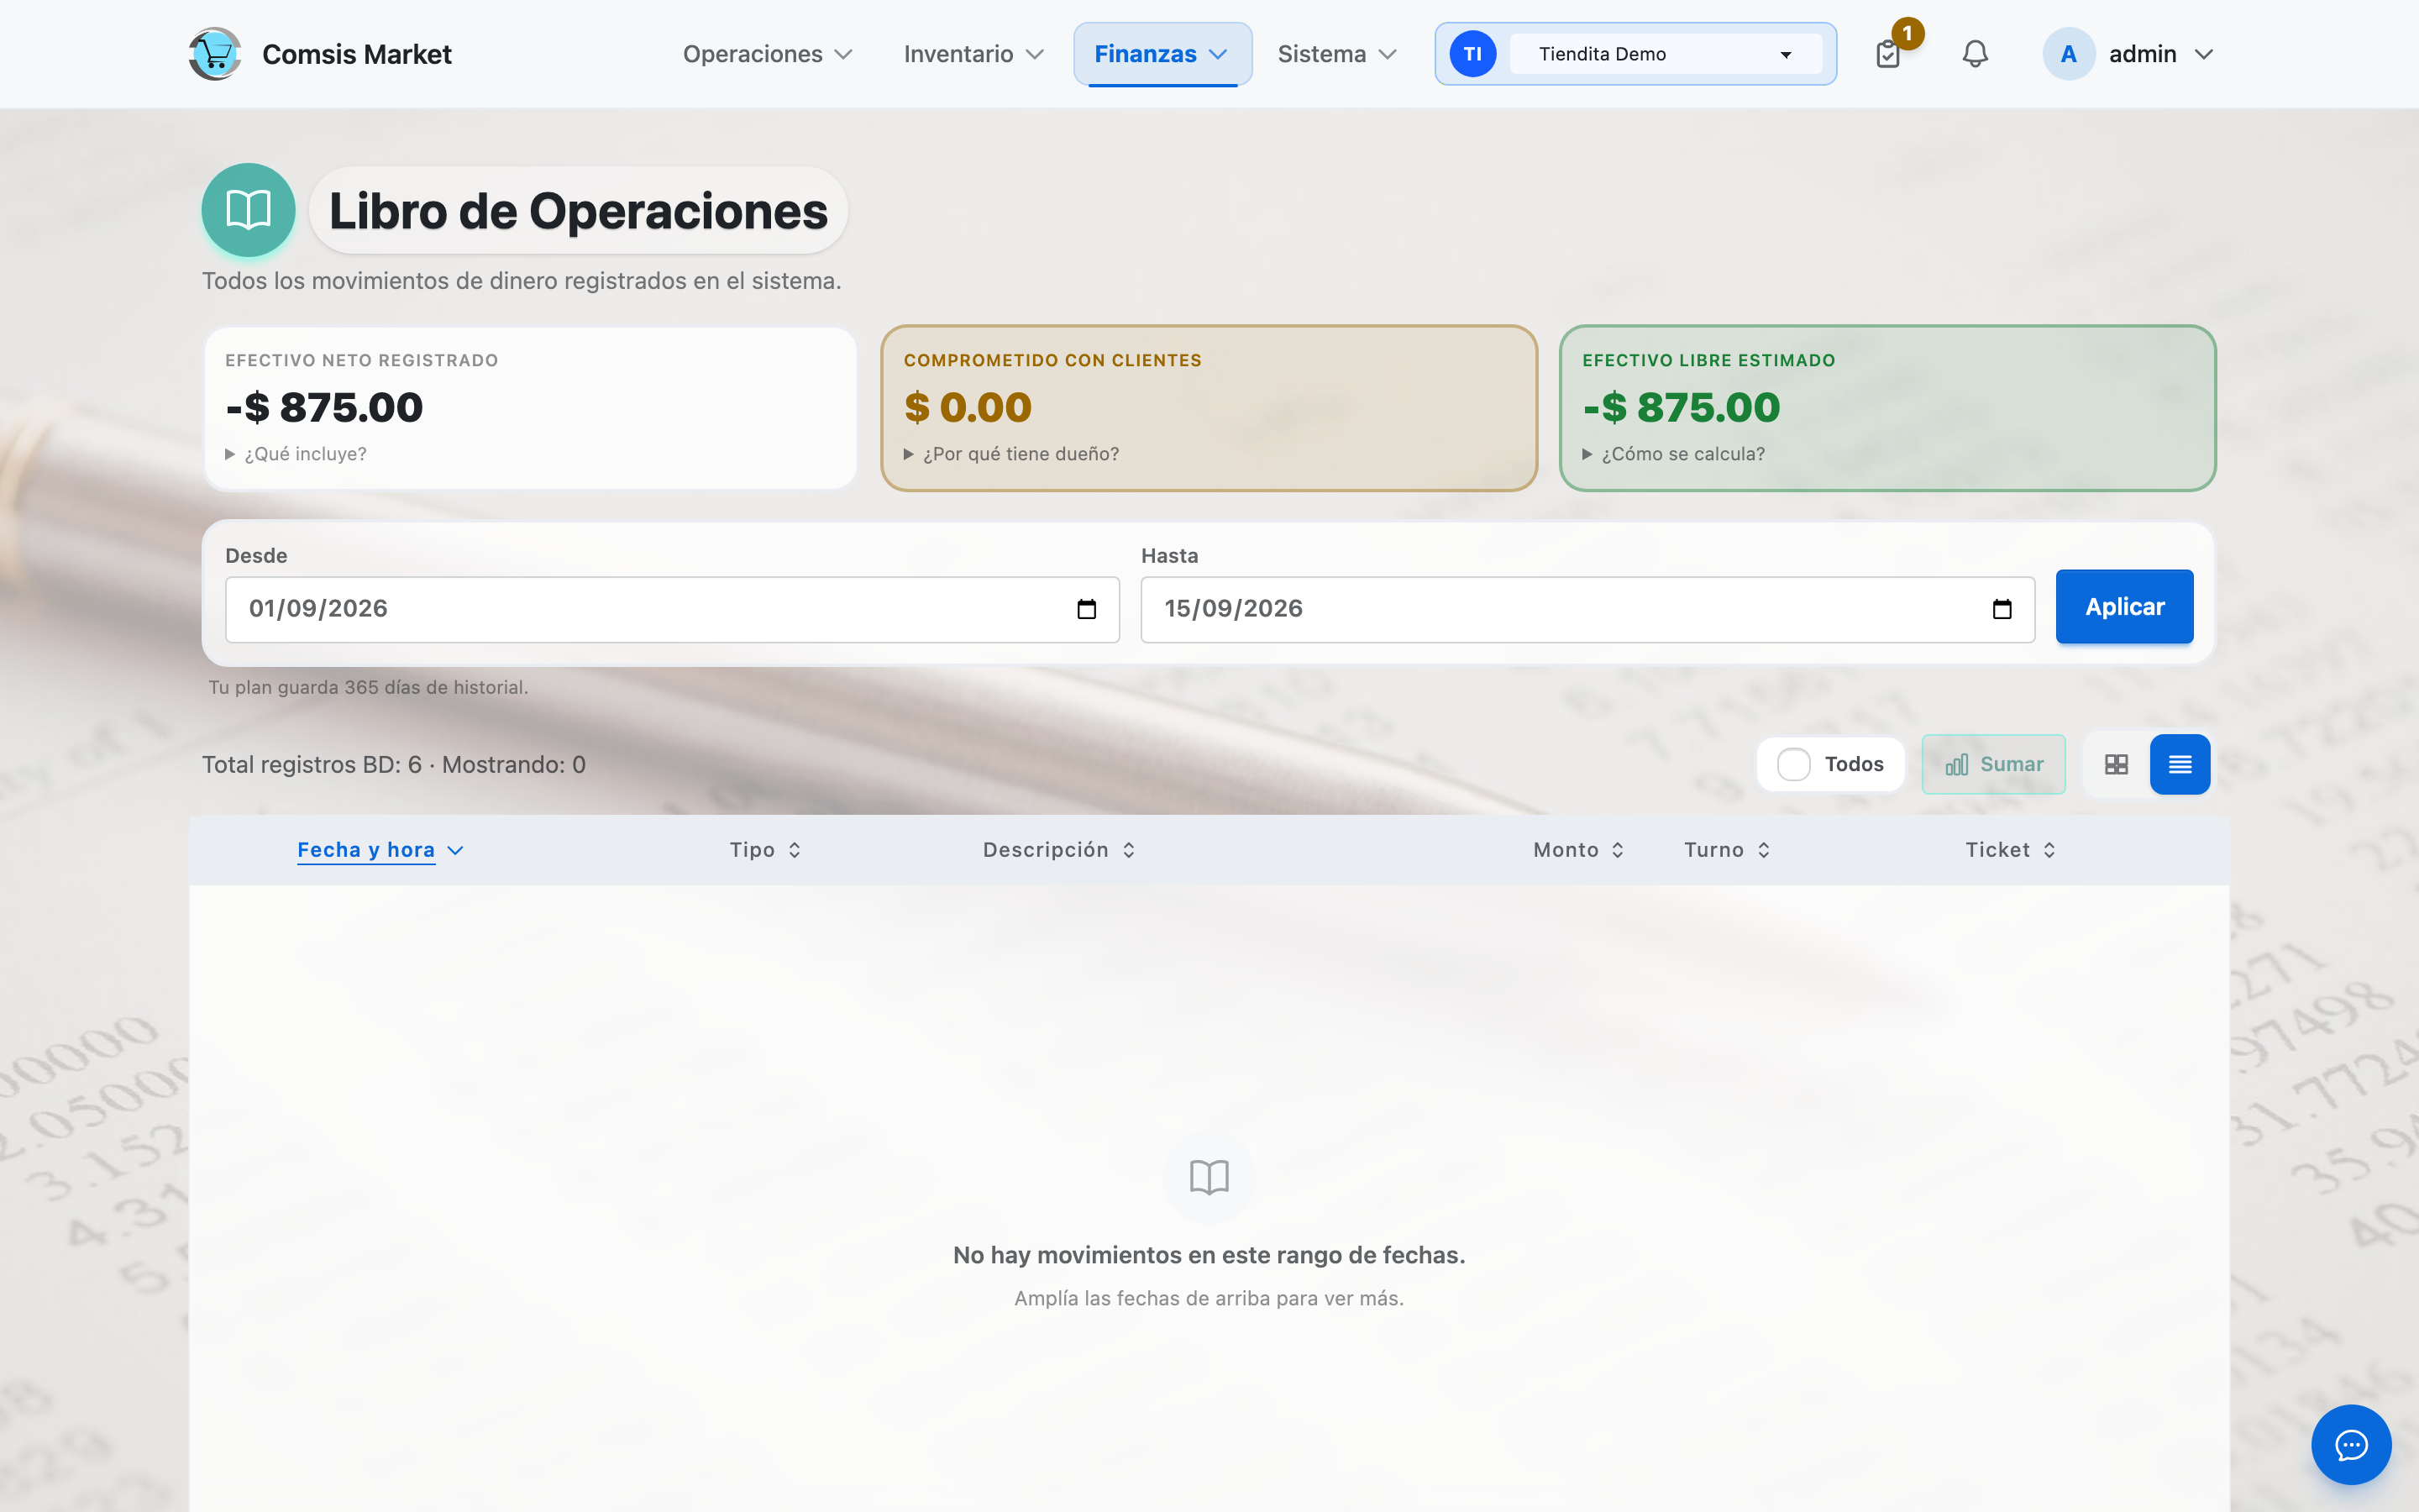
Task: Click the Desde date field
Action: click(x=672, y=609)
